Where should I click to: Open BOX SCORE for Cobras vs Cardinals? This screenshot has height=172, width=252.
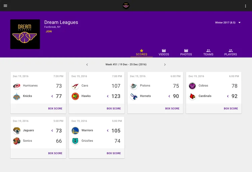pyautogui.click(x=231, y=109)
